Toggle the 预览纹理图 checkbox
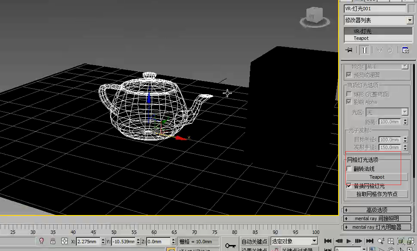 349,75
